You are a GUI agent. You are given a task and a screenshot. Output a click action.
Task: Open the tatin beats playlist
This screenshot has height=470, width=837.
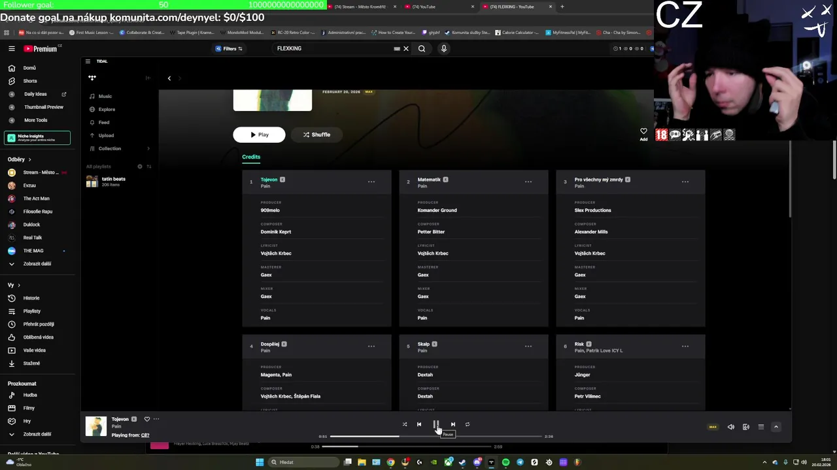click(118, 181)
